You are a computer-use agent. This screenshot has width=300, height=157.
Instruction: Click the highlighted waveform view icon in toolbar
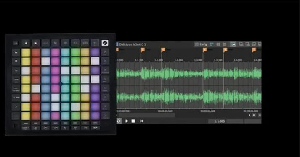pyautogui.click(x=233, y=44)
